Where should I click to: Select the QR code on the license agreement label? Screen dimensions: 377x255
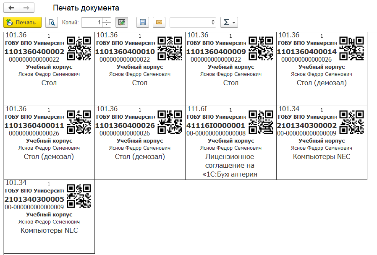[261, 122]
